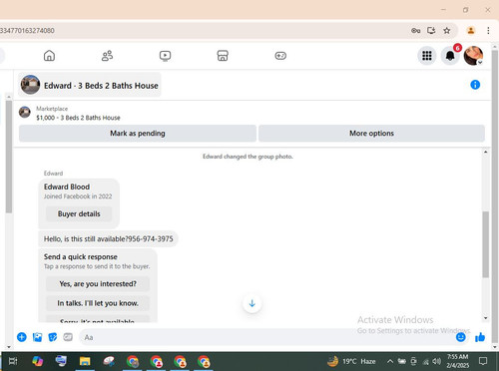The image size is (499, 371).
Task: Choose a sticker from composer
Action: (53, 337)
